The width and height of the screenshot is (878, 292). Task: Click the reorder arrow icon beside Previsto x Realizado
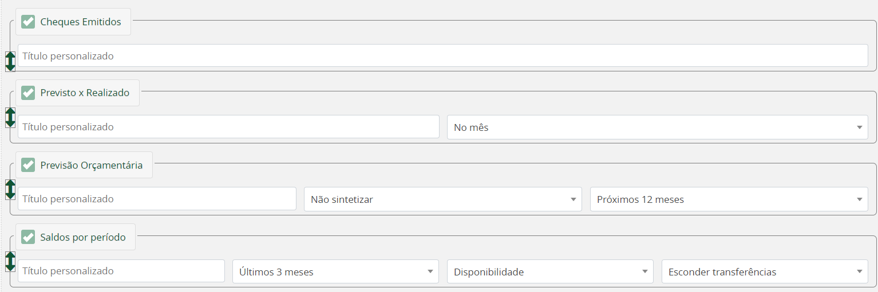[10, 117]
